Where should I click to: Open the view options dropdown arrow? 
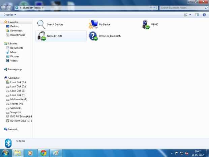190,15
